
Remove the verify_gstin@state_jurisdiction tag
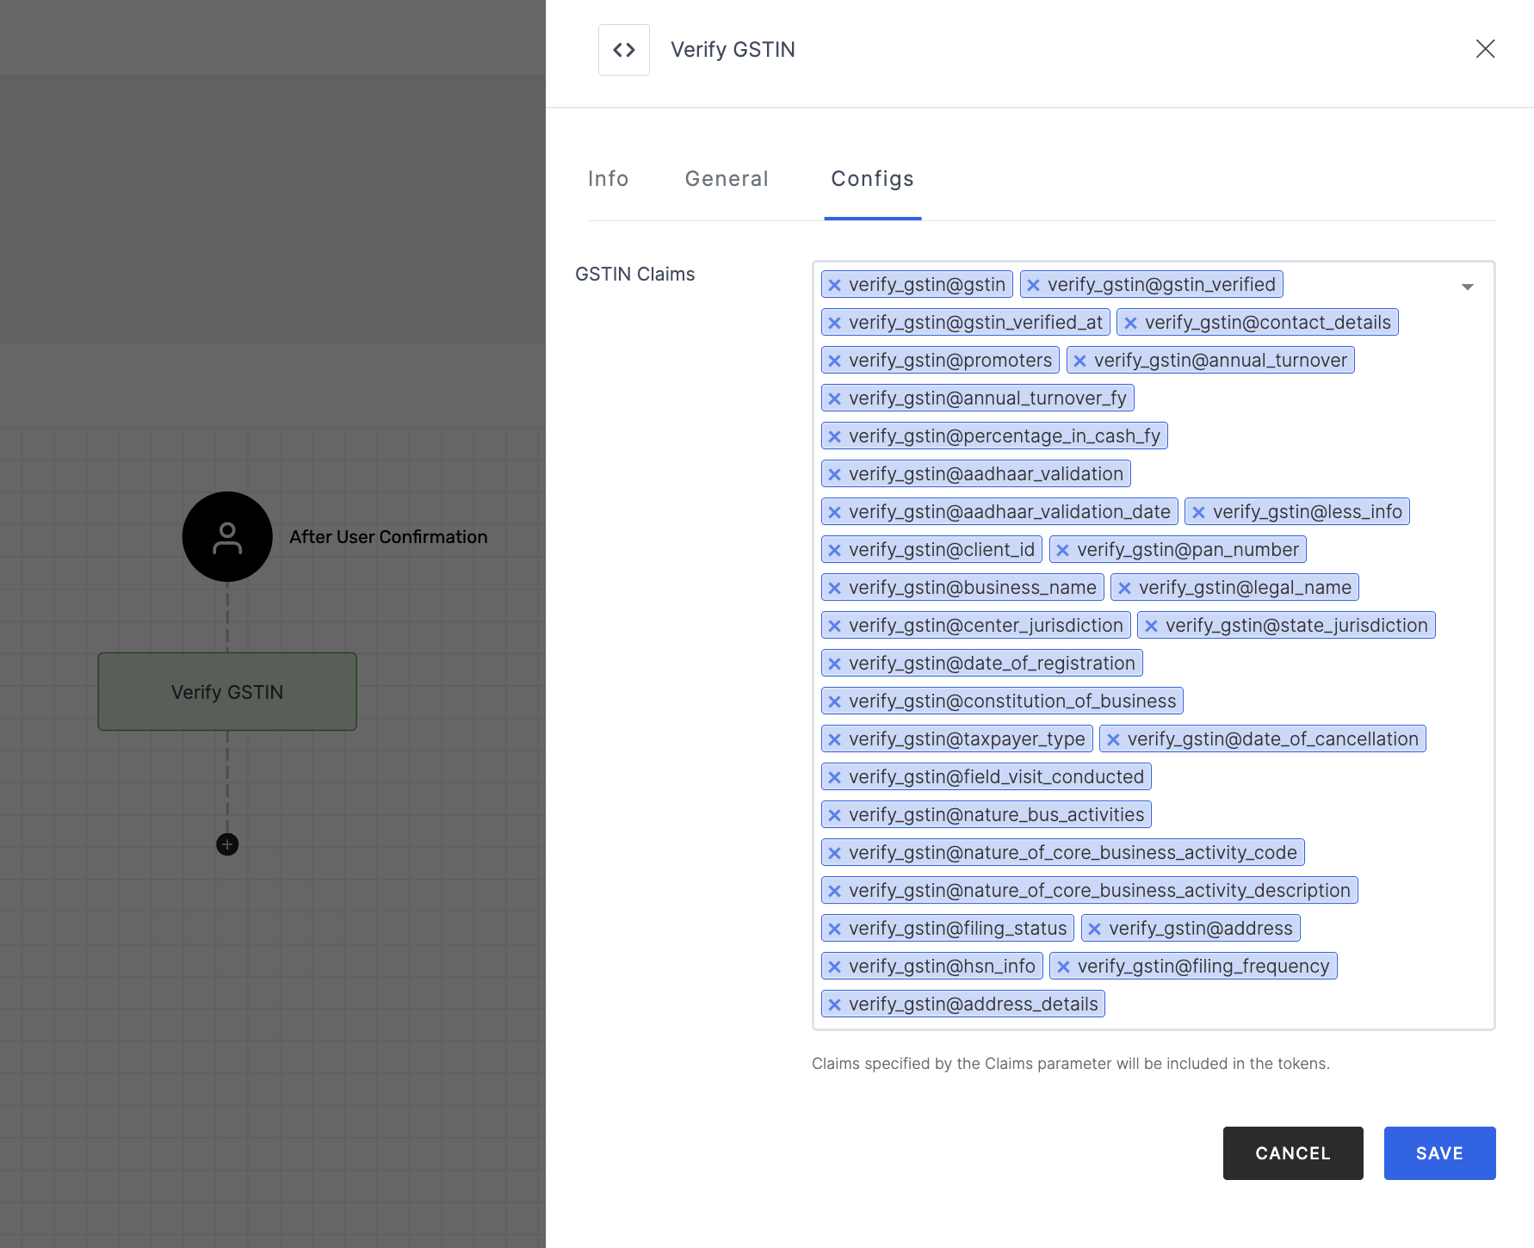[1151, 626]
